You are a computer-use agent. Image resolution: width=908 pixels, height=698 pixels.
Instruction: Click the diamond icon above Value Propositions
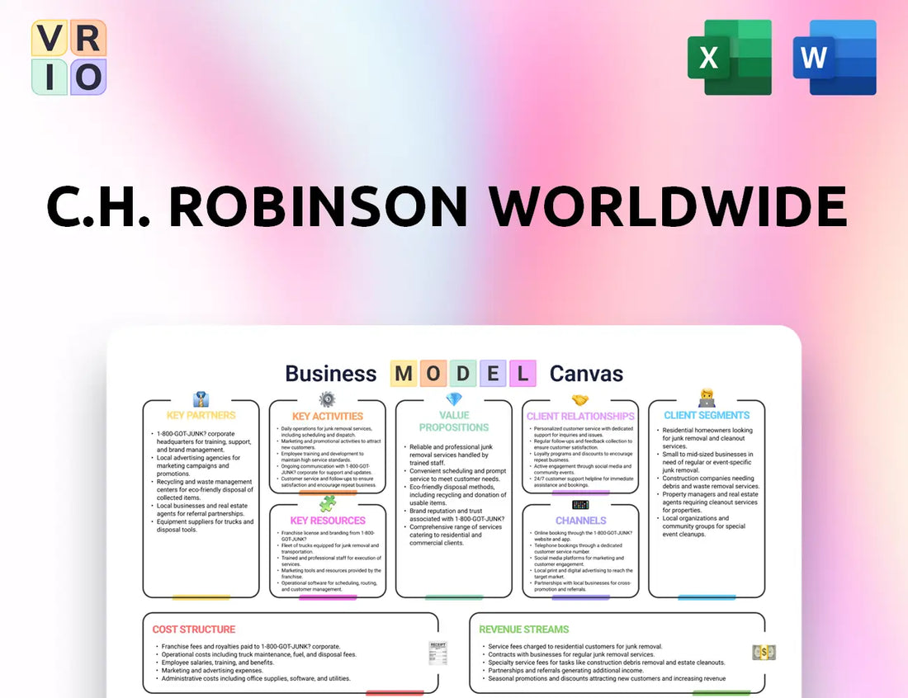click(x=454, y=399)
